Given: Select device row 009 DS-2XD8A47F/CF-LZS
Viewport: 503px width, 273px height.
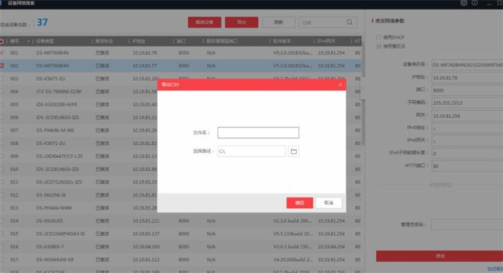Looking at the screenshot, I should 79,156.
